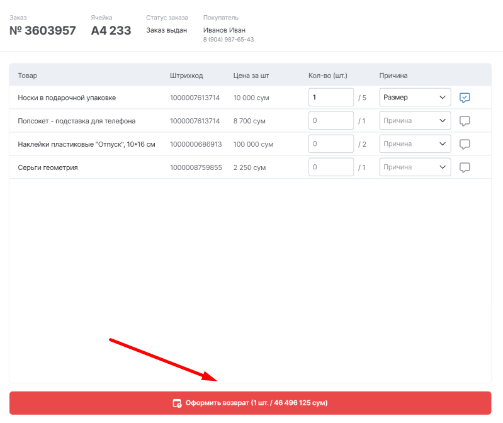The width and height of the screenshot is (503, 423).
Task: Click product name Носки в подарочной упаковке
Action: (67, 98)
